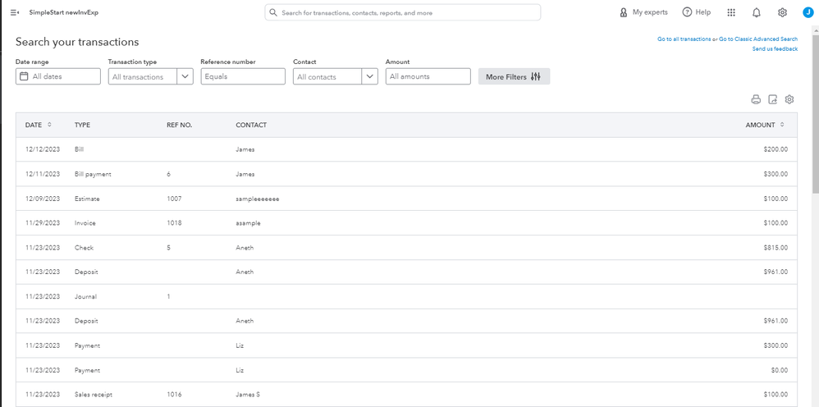Go to all transactions link
This screenshot has width=819, height=407.
pos(684,39)
